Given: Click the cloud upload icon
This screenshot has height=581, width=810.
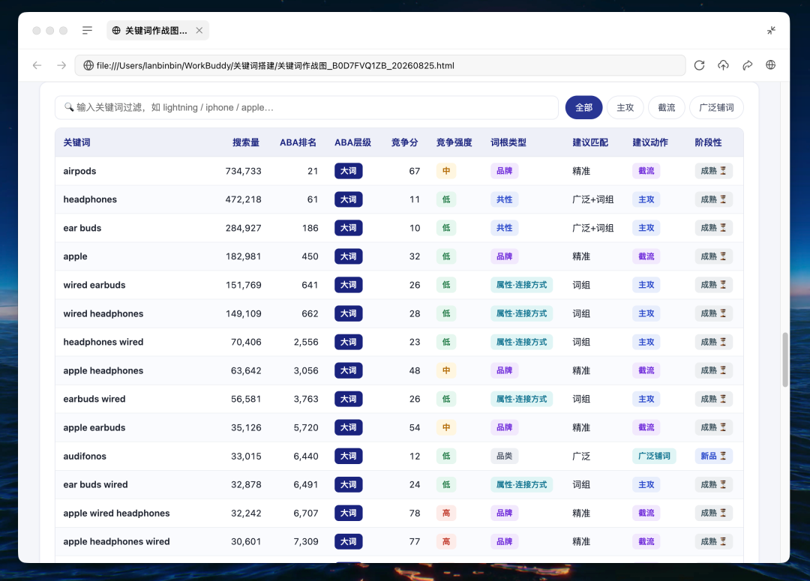Looking at the screenshot, I should click(x=723, y=65).
